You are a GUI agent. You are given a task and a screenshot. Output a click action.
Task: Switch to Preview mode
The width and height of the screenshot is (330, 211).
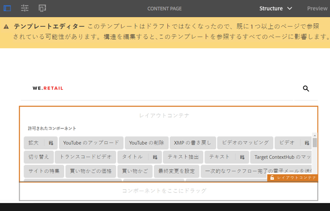317,8
